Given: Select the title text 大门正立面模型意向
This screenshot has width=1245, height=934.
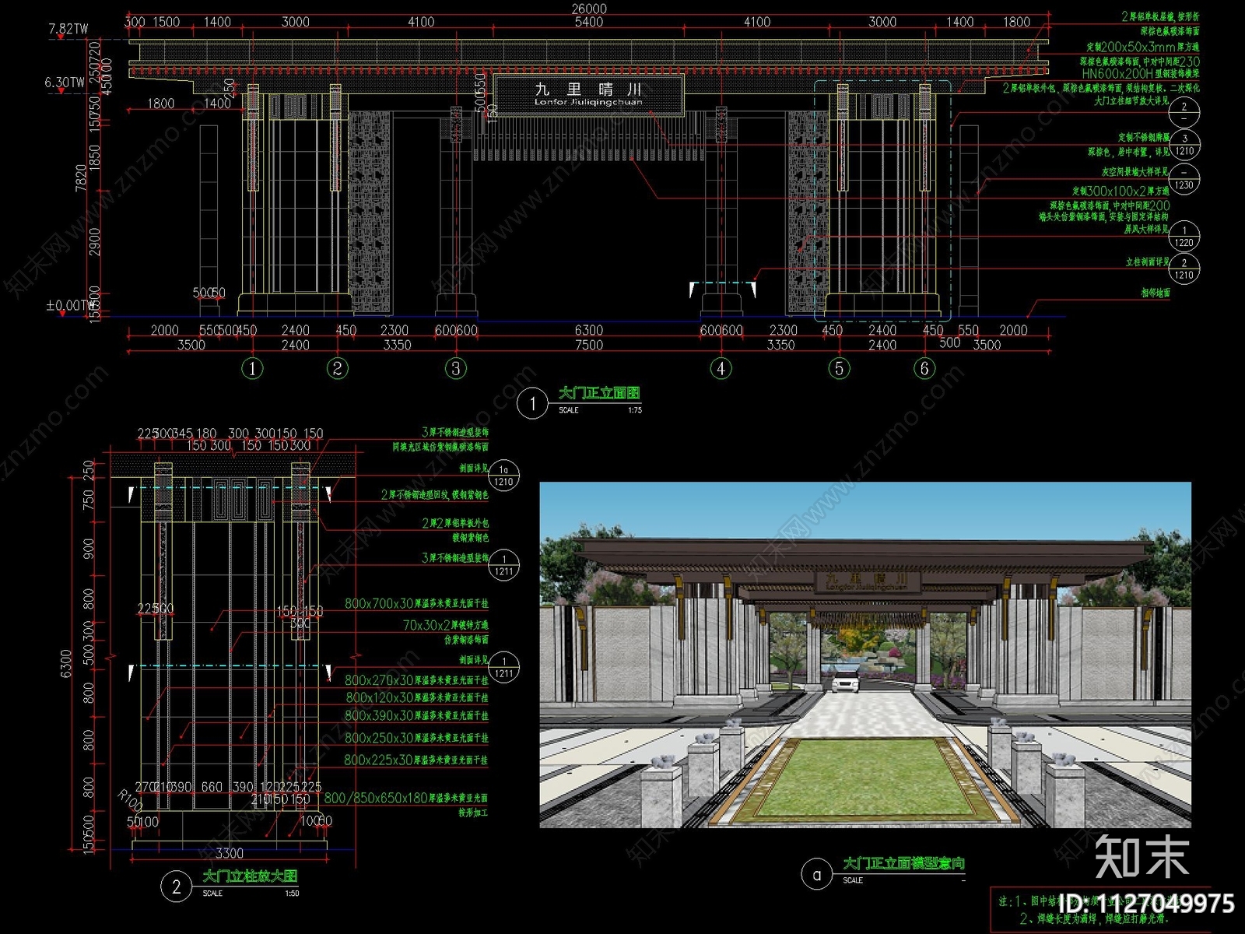Looking at the screenshot, I should coord(904,863).
